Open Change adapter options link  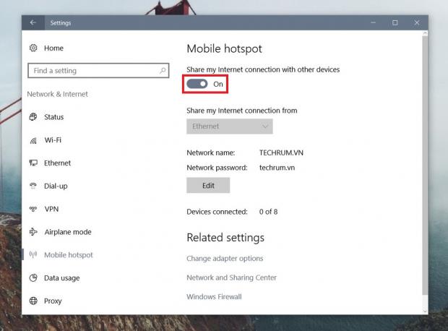(225, 259)
